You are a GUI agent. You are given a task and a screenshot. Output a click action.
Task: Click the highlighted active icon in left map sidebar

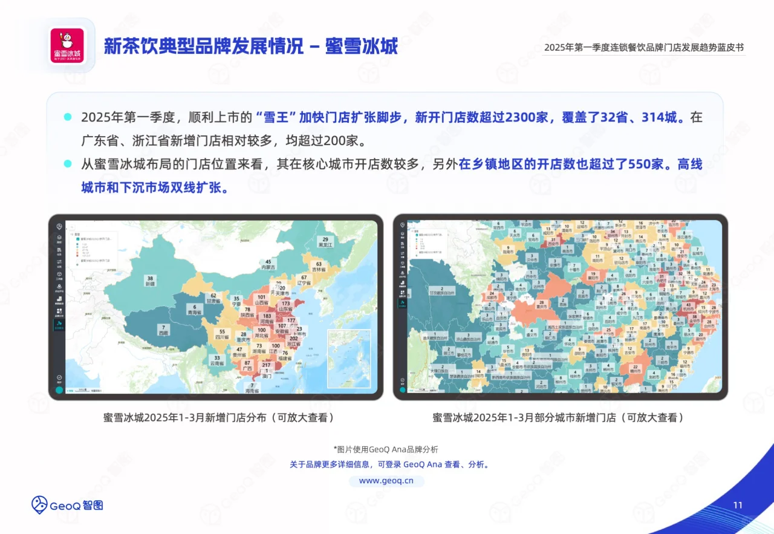(x=59, y=325)
